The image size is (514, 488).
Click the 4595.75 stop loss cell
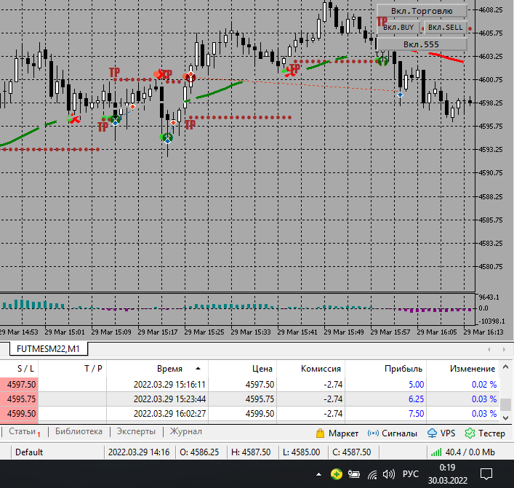tap(19, 399)
